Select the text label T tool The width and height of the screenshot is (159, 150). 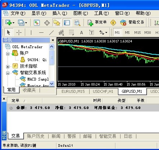[x=91, y=32]
